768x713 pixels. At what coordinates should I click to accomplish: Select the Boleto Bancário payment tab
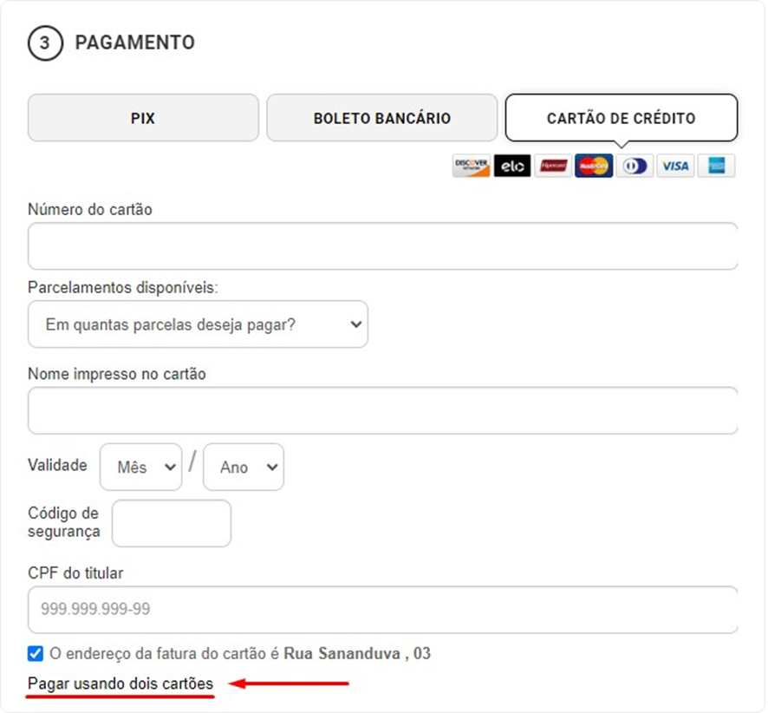point(381,118)
